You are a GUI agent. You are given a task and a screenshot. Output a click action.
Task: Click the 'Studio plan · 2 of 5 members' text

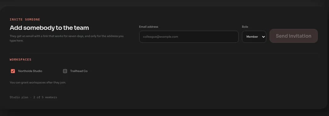33,97
